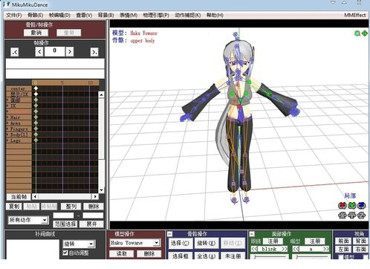
Task: Click the mouth morph a slider
Action: point(311,257)
